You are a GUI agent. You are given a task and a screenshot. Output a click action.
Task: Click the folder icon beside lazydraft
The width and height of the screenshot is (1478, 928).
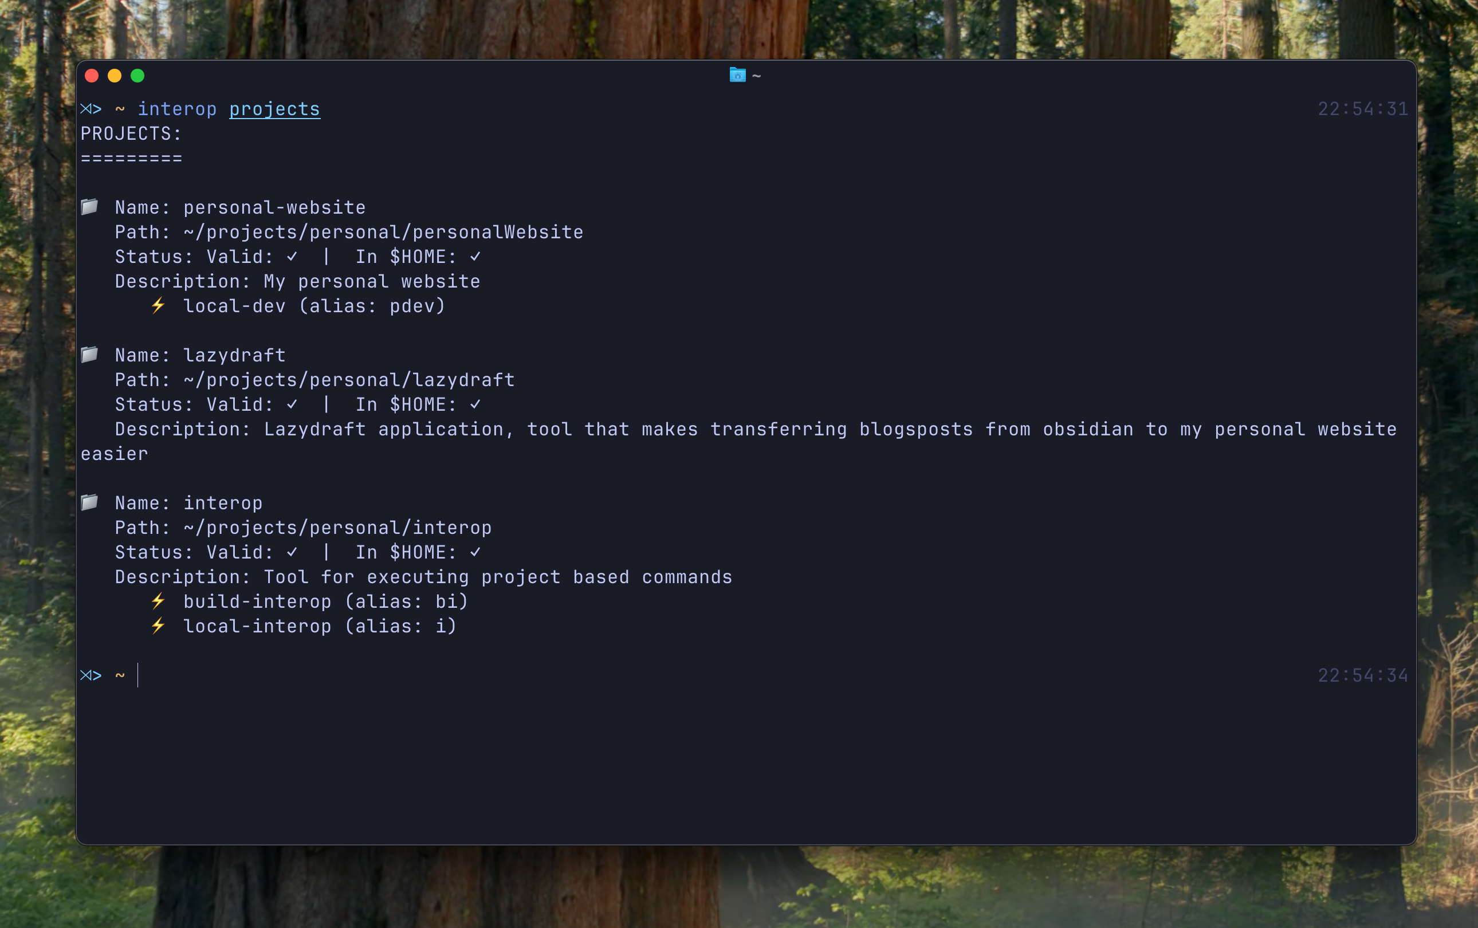pos(89,354)
